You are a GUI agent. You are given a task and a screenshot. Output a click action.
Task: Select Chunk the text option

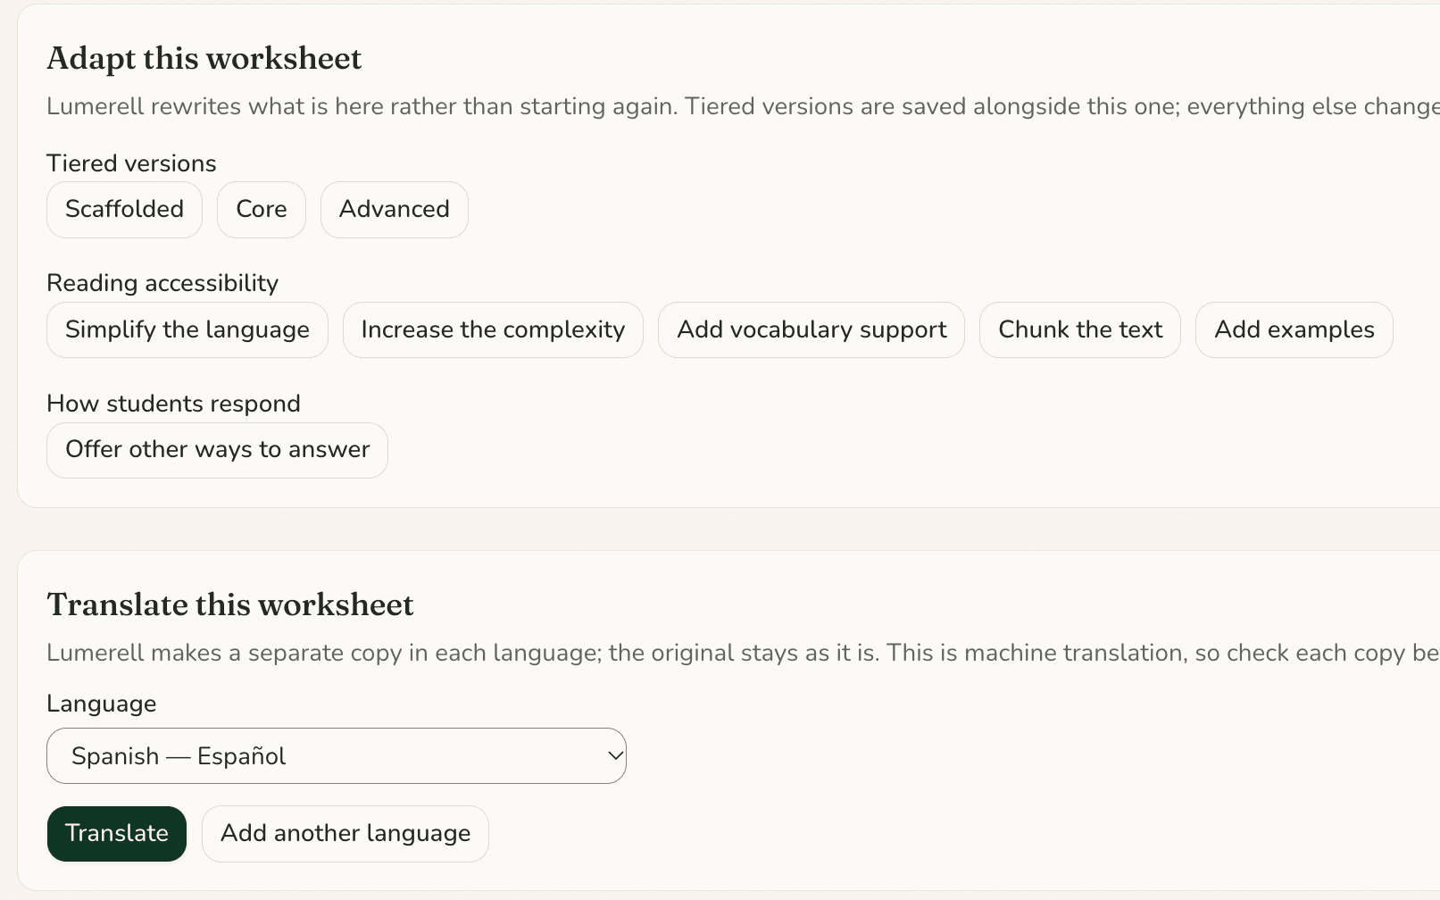click(x=1080, y=330)
